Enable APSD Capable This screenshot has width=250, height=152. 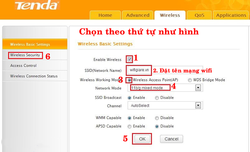coord(129,127)
